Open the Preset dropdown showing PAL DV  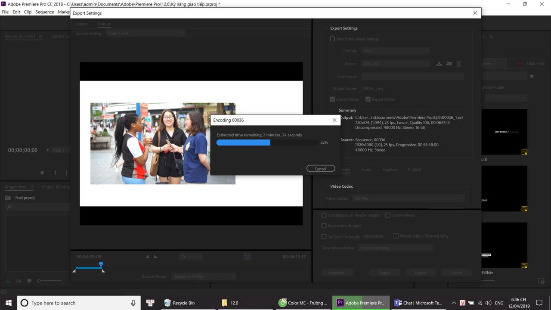point(396,64)
